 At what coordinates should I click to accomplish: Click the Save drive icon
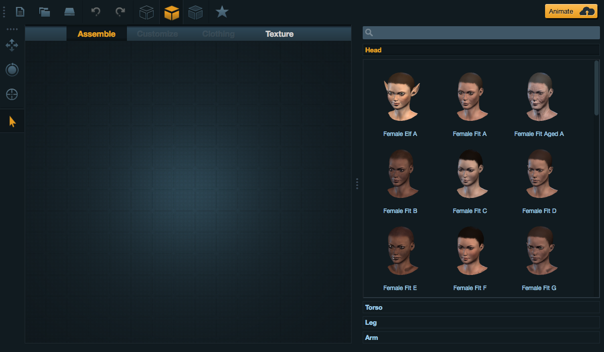[x=70, y=12]
